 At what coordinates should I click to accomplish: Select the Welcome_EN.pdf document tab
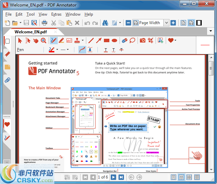[31, 32]
